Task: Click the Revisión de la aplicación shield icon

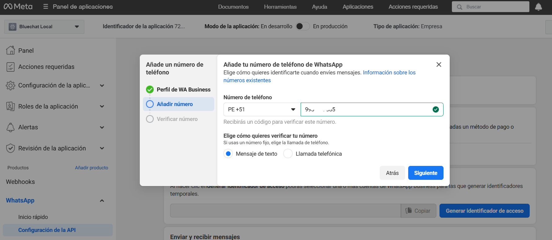Action: 11,148
